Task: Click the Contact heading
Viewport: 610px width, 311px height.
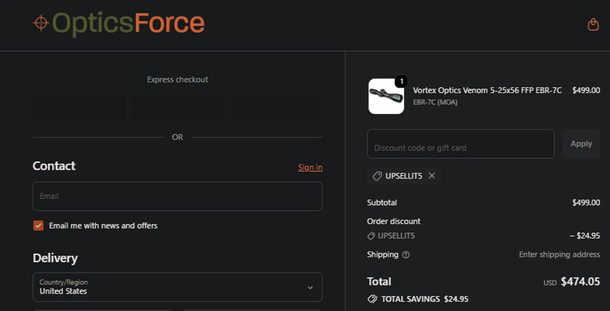Action: tap(54, 166)
